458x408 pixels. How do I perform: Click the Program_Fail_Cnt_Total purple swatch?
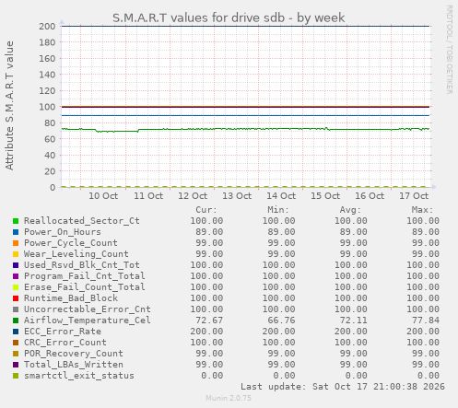click(x=16, y=276)
